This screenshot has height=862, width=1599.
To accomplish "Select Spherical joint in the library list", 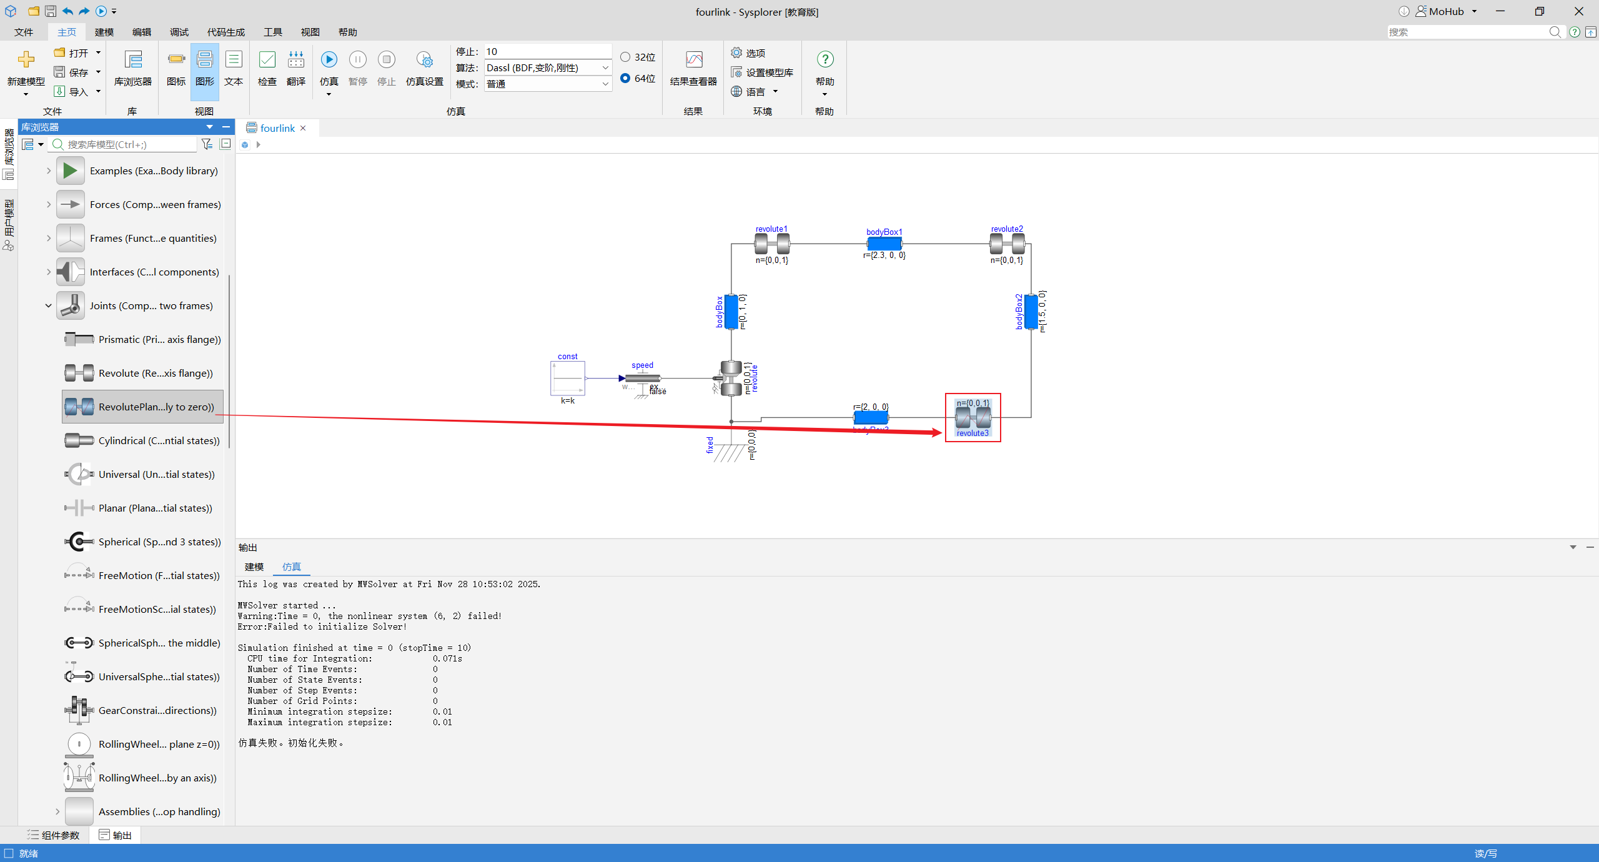I will coord(142,542).
